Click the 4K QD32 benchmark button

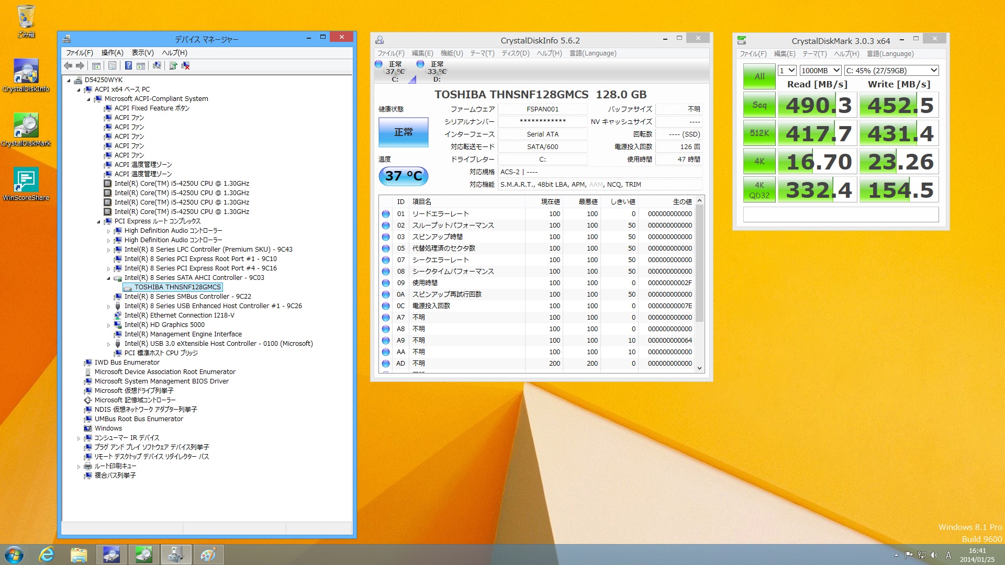[759, 190]
